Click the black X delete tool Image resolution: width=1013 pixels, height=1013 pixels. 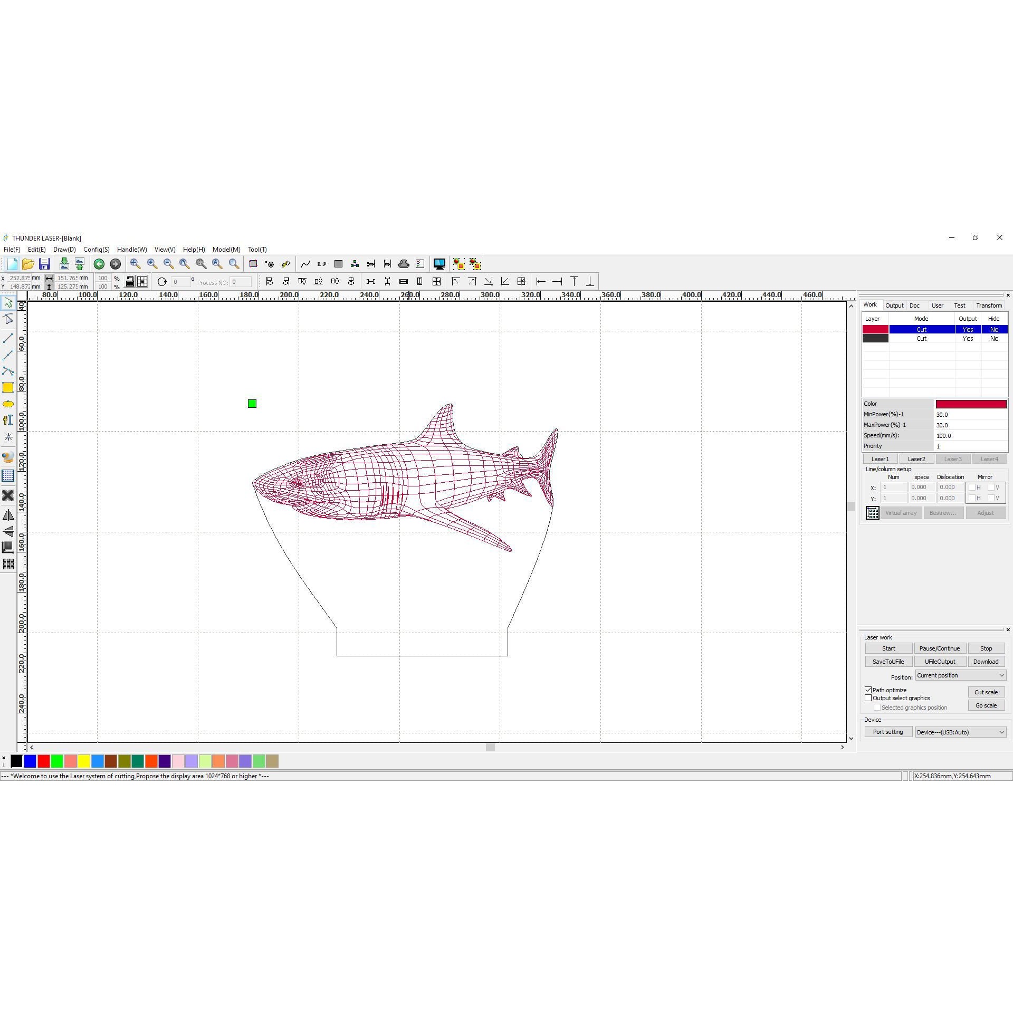8,495
